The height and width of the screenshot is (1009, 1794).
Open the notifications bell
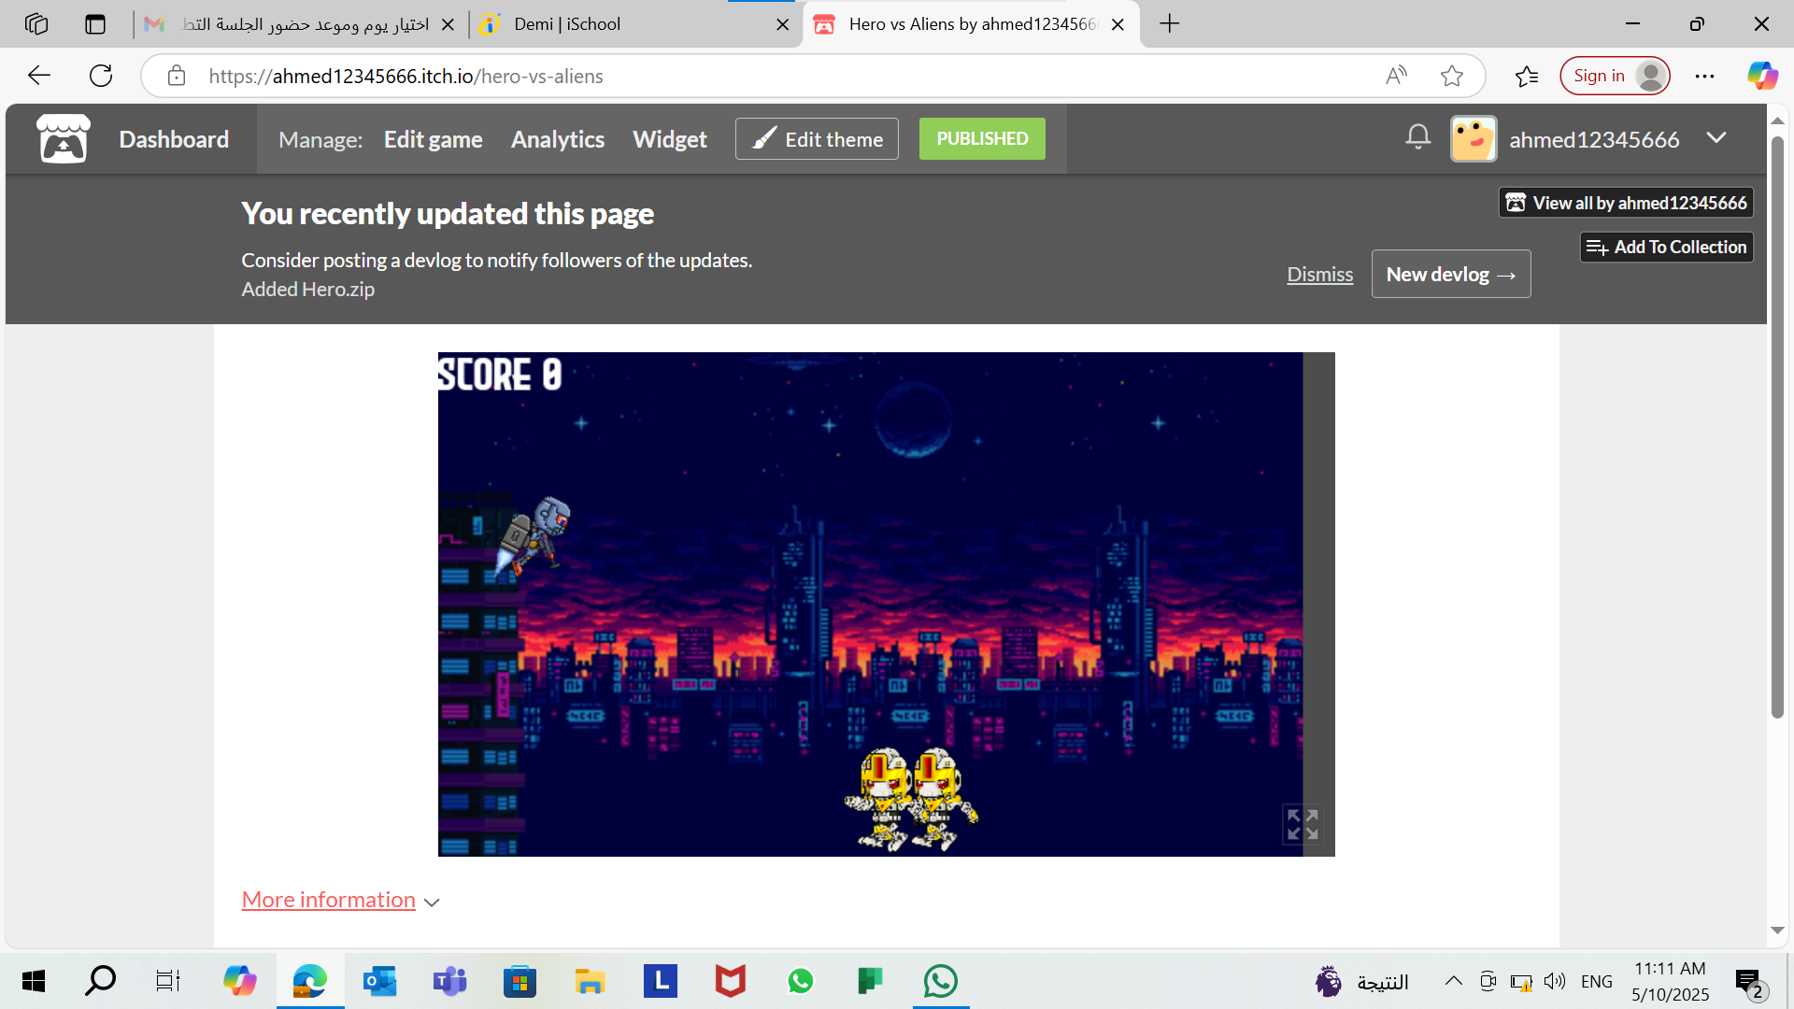1417,137
